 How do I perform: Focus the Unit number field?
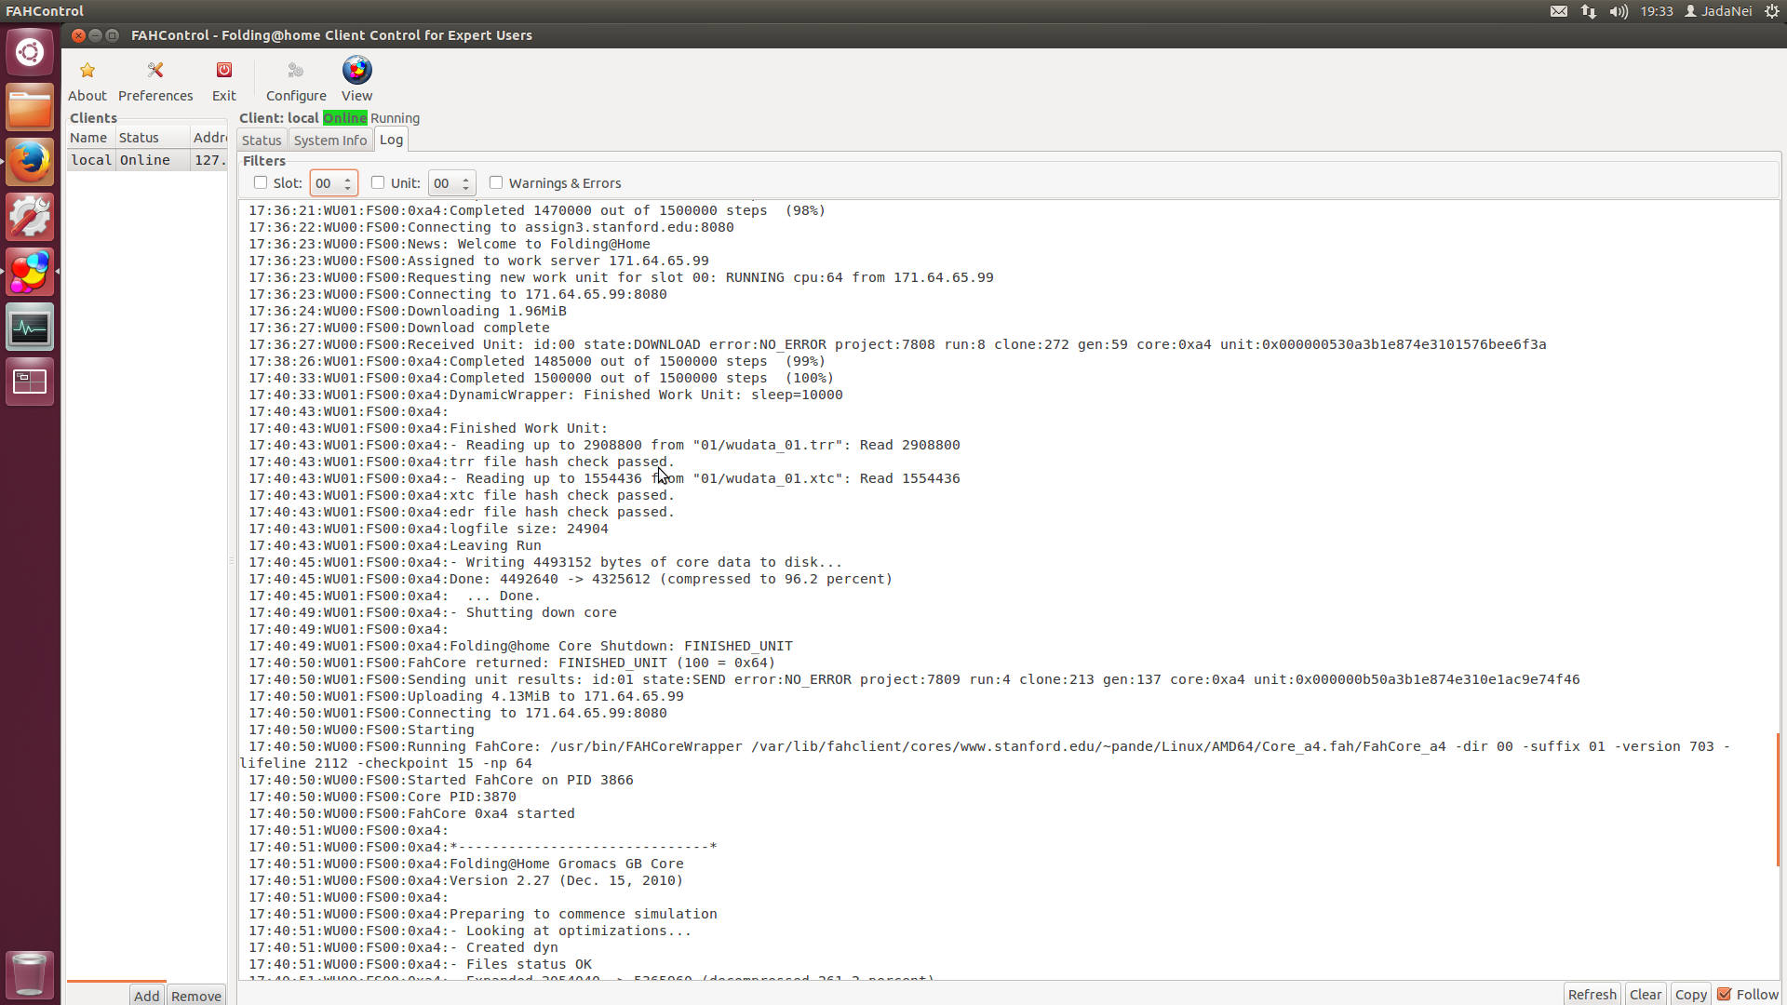pyautogui.click(x=444, y=183)
